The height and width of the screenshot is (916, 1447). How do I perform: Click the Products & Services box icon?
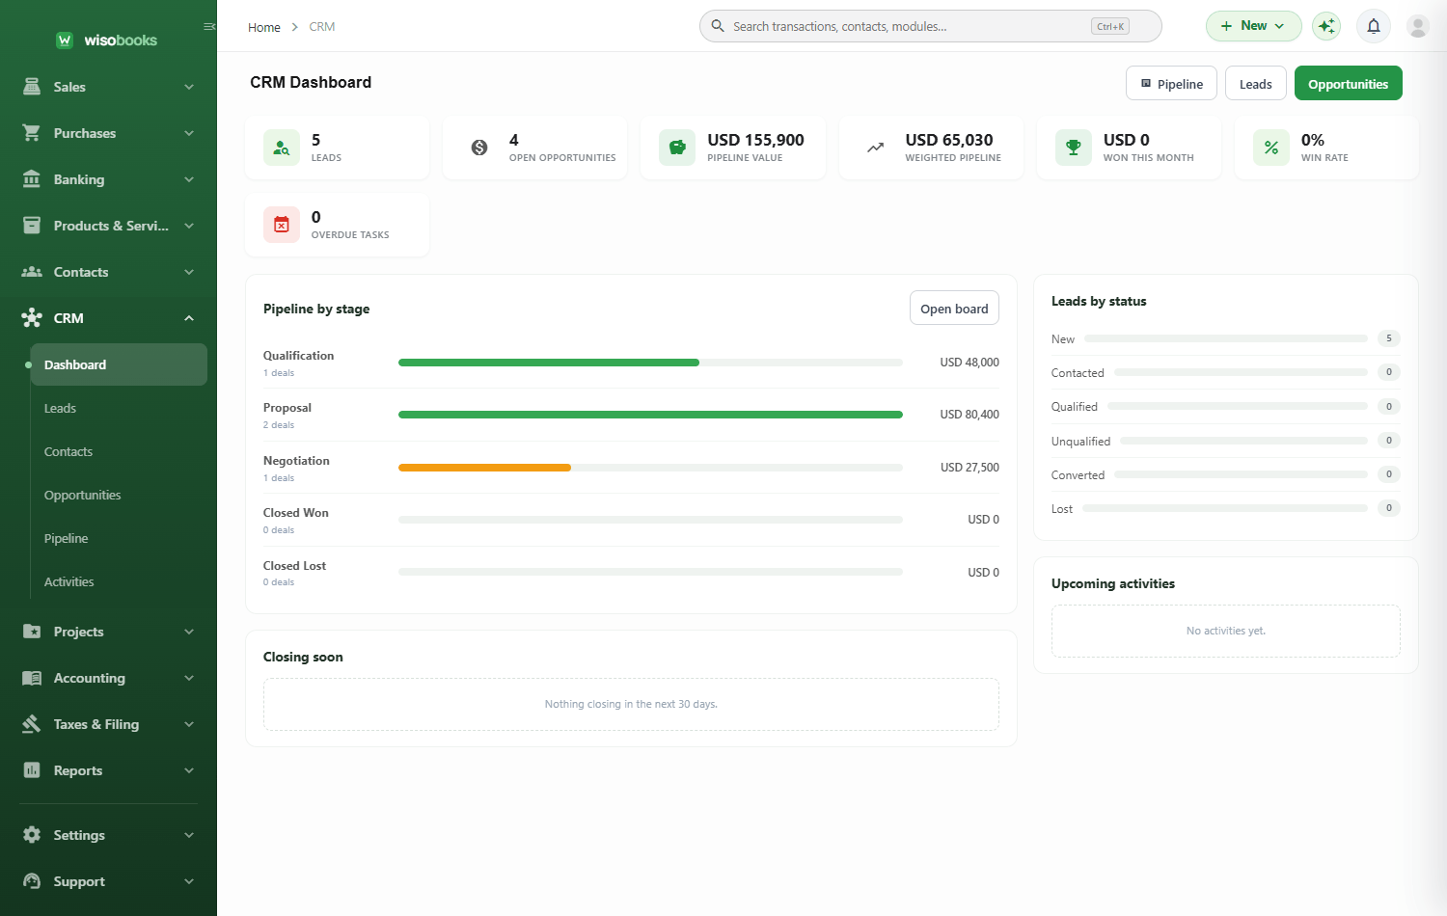(x=32, y=226)
